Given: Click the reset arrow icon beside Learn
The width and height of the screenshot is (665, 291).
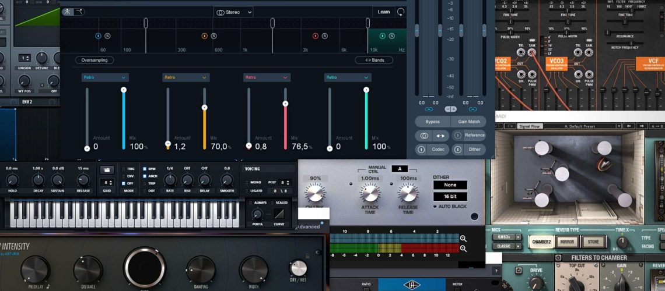Looking at the screenshot, I should [x=401, y=12].
